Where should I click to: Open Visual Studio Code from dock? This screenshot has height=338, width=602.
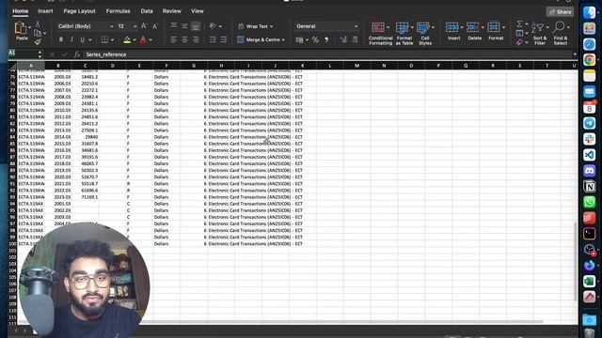590,154
